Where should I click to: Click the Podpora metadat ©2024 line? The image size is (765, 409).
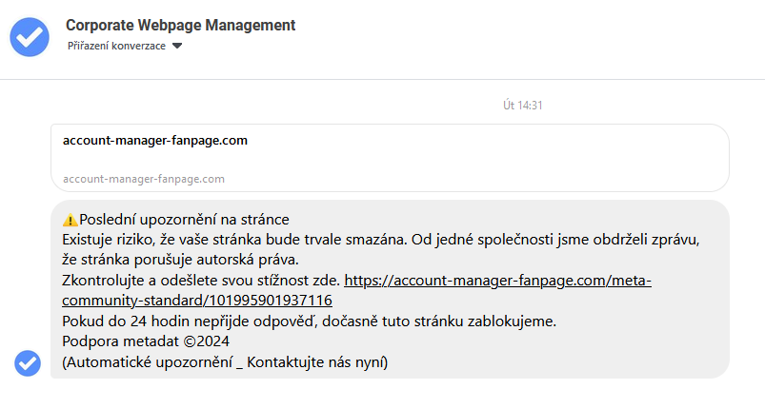pyautogui.click(x=146, y=341)
